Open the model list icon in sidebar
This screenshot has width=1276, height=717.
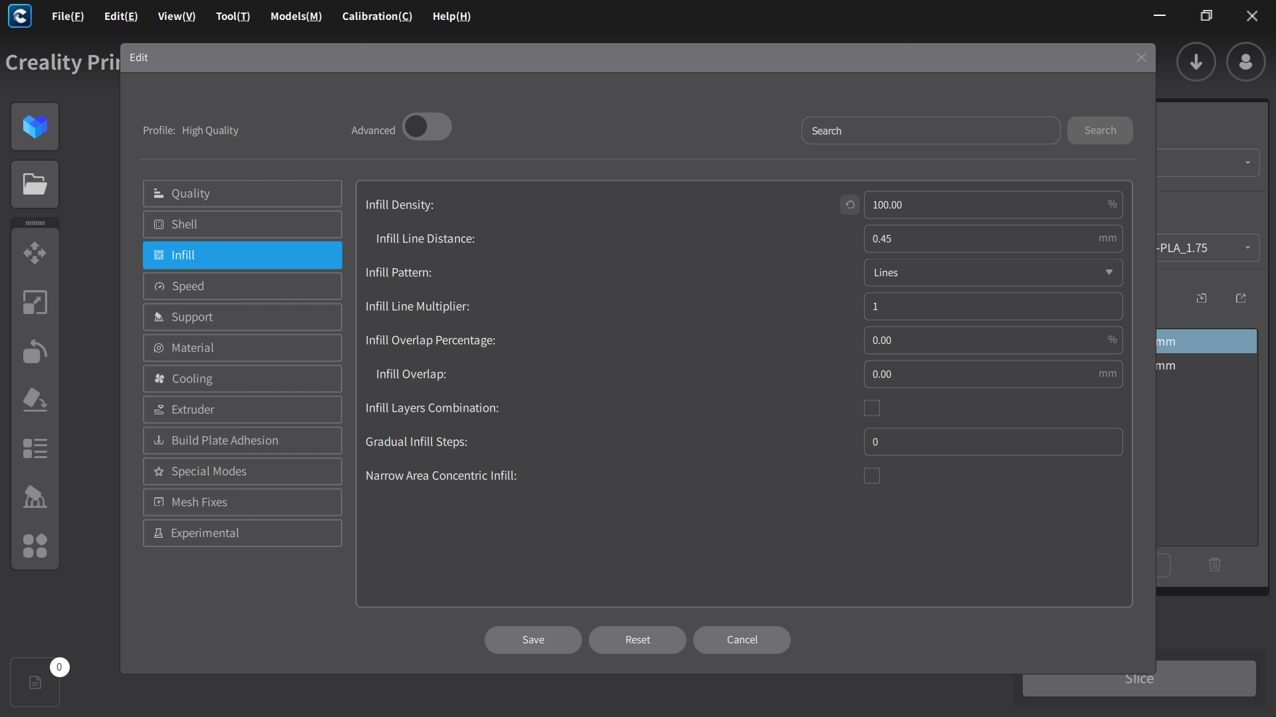coord(35,449)
